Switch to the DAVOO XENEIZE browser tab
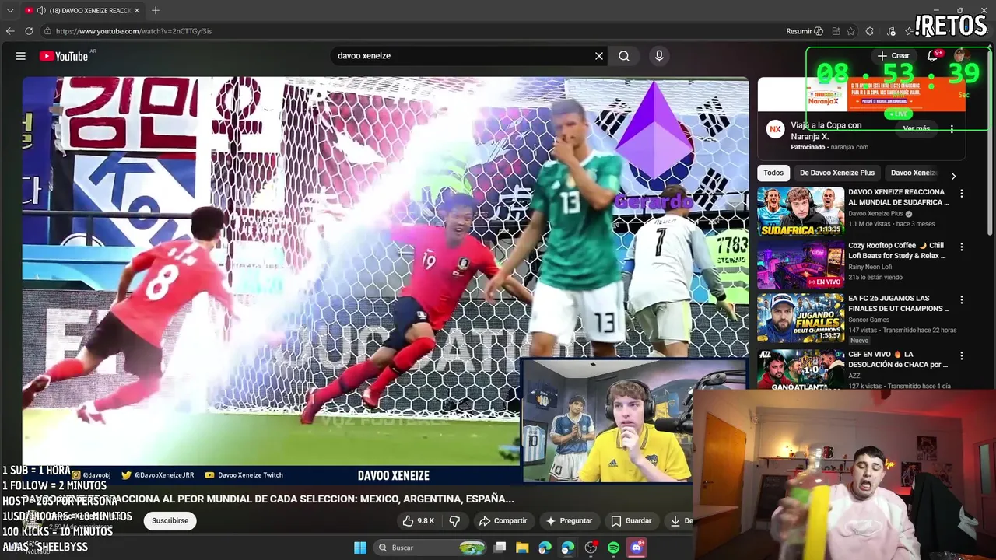 pos(82,10)
